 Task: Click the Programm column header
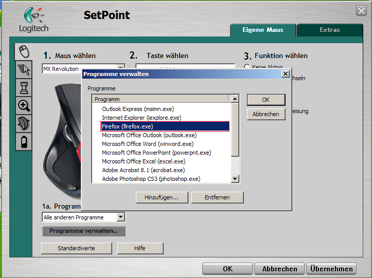pos(160,99)
